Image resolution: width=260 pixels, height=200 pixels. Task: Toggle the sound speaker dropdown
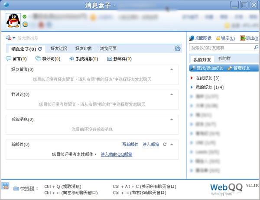[10, 38]
